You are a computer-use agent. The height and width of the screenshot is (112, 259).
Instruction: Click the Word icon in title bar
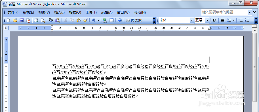(x=5, y=4)
